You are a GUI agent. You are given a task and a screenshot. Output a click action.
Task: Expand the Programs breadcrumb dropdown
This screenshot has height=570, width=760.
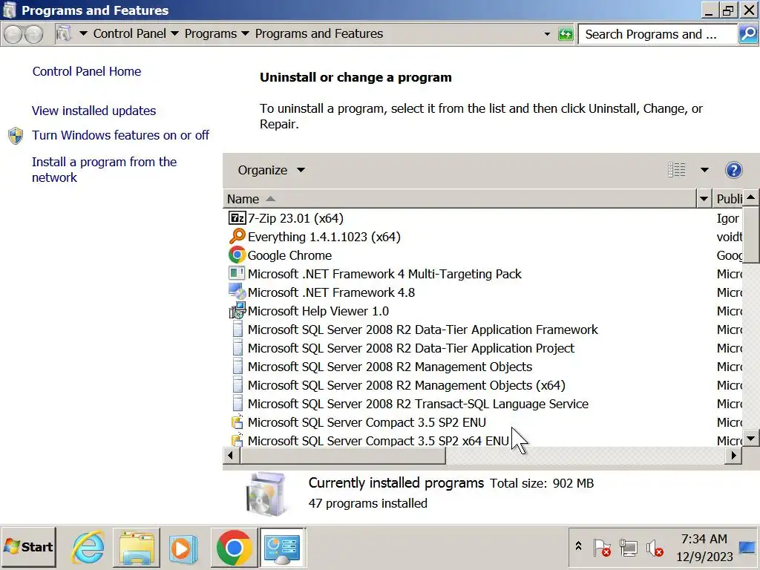[245, 34]
